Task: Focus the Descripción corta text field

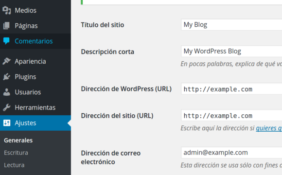Action: (x=231, y=51)
